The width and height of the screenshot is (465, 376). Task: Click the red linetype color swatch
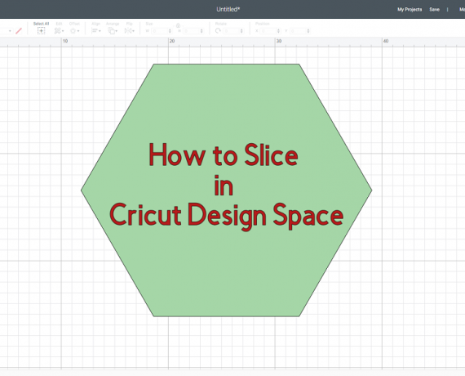(19, 30)
